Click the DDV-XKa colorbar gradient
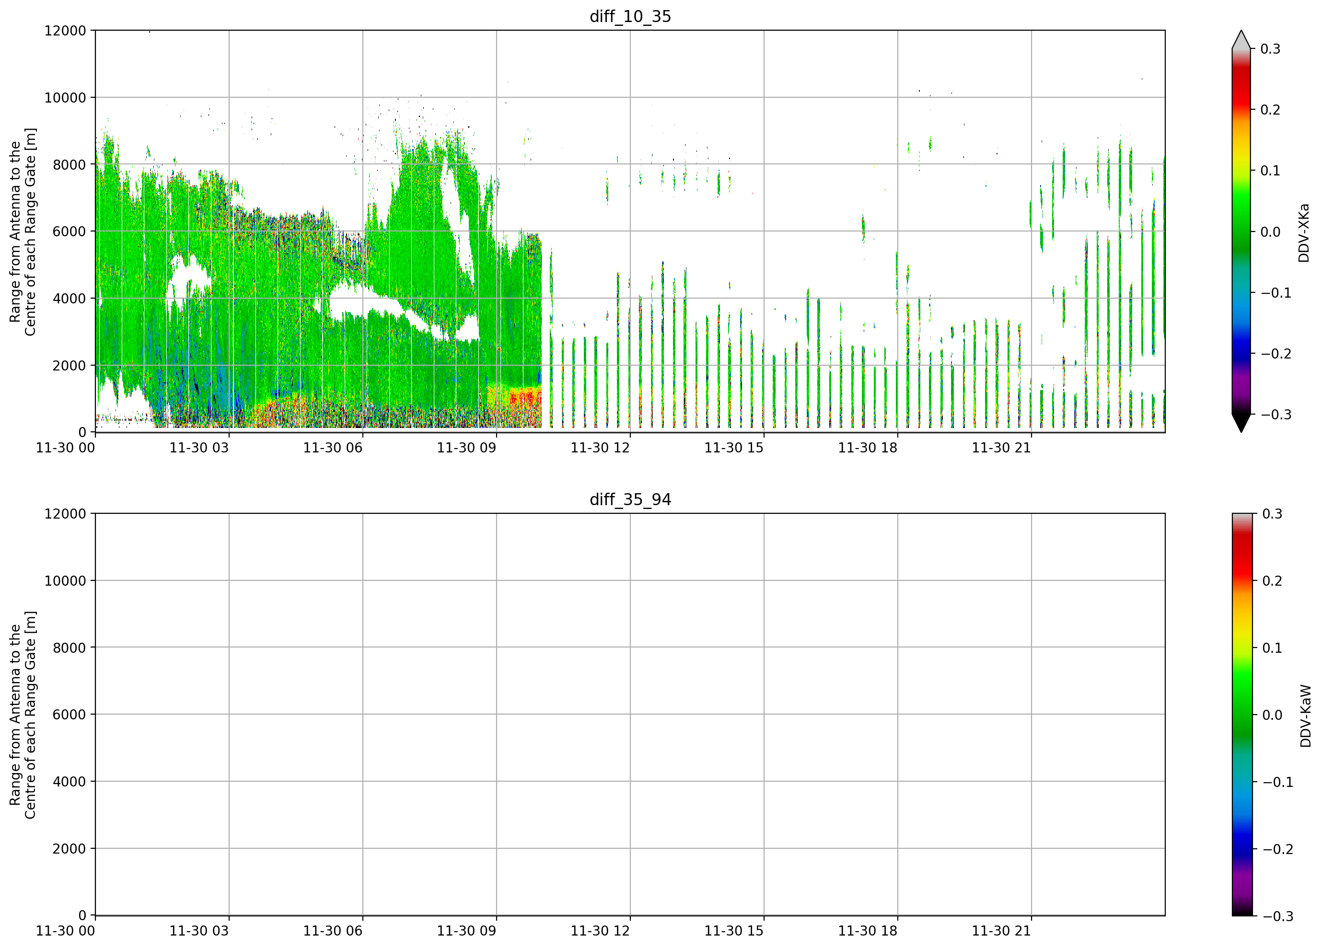 pos(1241,231)
